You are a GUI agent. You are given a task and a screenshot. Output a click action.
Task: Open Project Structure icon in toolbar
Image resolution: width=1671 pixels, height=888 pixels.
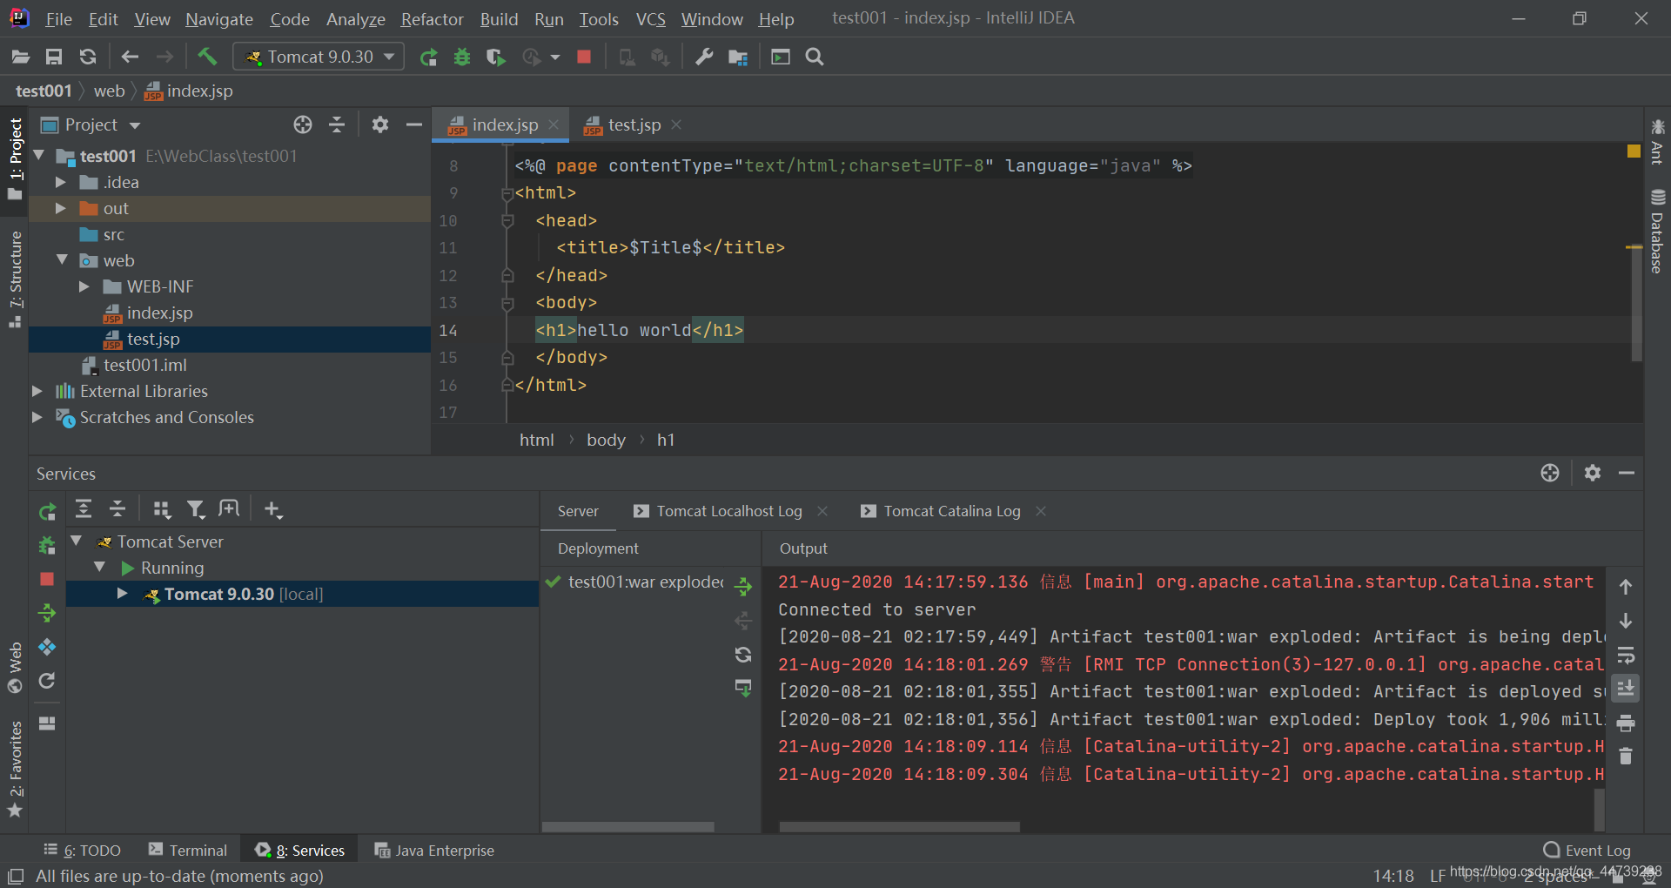click(738, 57)
